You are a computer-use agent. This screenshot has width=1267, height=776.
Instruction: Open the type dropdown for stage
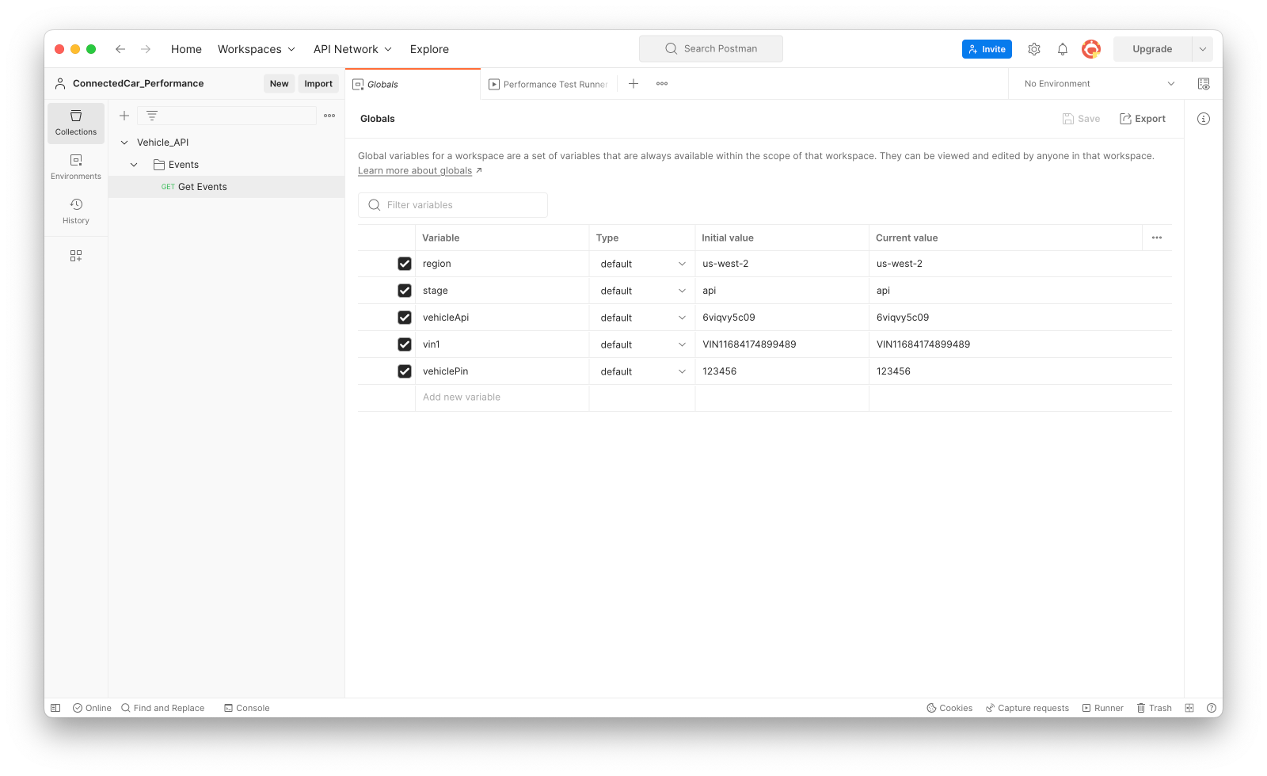[x=642, y=291]
